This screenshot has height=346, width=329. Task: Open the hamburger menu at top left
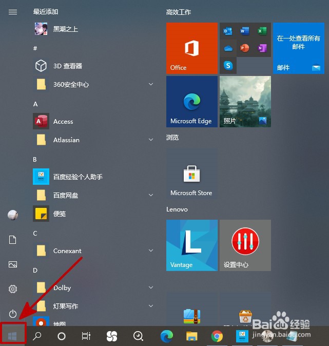pos(13,12)
